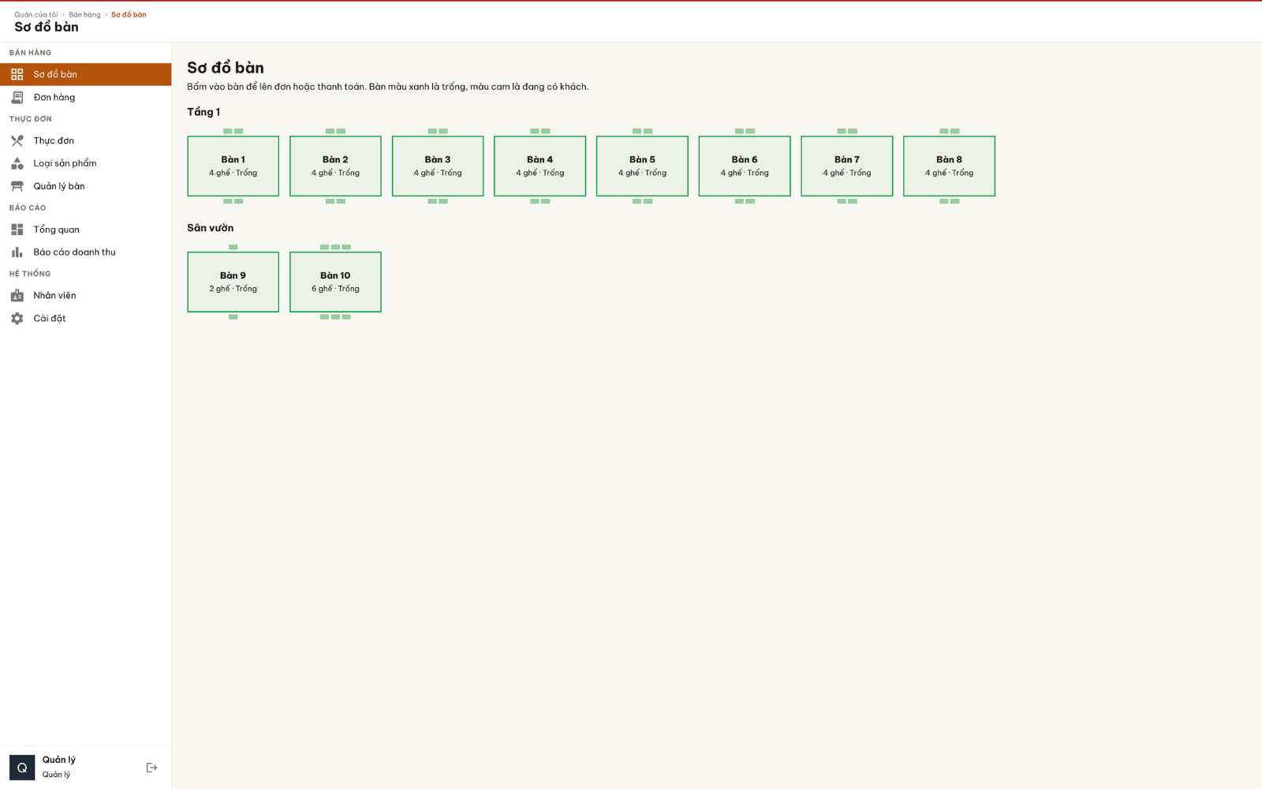Click the Quản lý bàn table icon

[17, 186]
